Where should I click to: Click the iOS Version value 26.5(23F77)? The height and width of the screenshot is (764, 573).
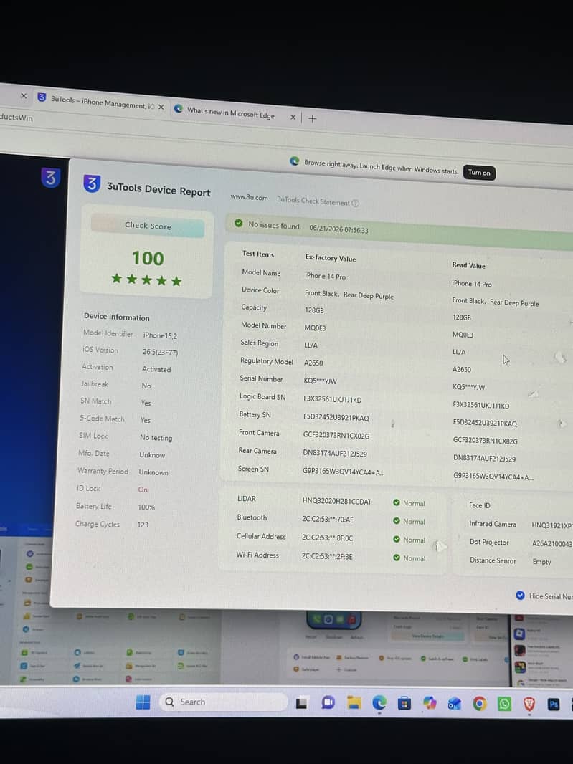[x=161, y=353]
